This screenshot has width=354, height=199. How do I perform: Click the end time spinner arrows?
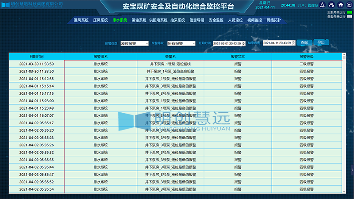[x=293, y=43]
